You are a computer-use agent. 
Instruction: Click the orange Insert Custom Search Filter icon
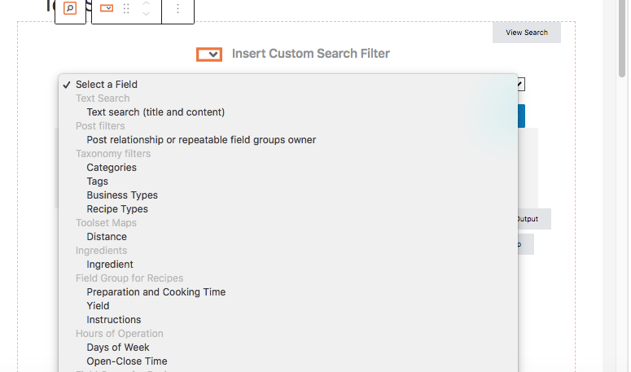click(209, 55)
